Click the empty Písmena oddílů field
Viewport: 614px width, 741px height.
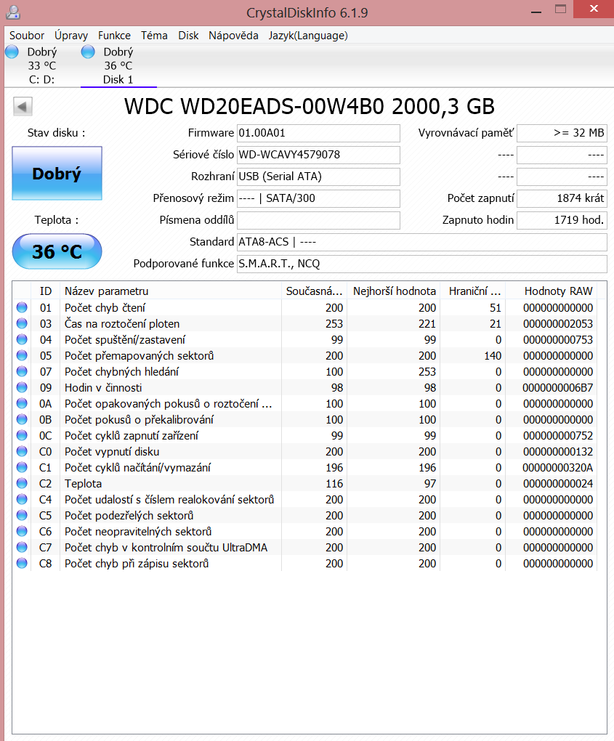(x=318, y=220)
